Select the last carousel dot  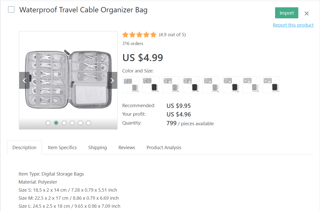click(x=88, y=123)
